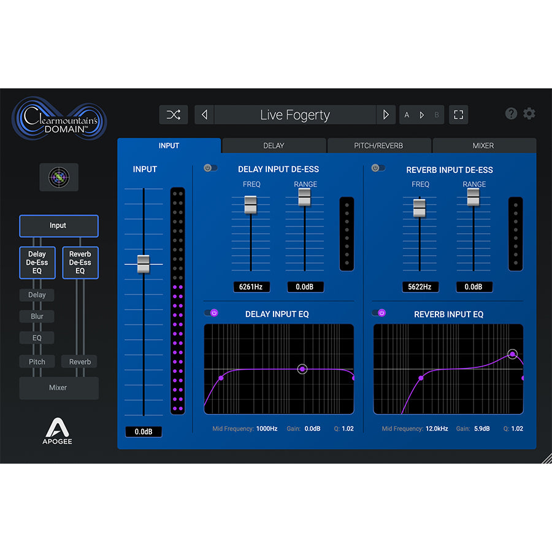Select the Mixer block in signal flow
The height and width of the screenshot is (552, 552).
click(x=58, y=388)
